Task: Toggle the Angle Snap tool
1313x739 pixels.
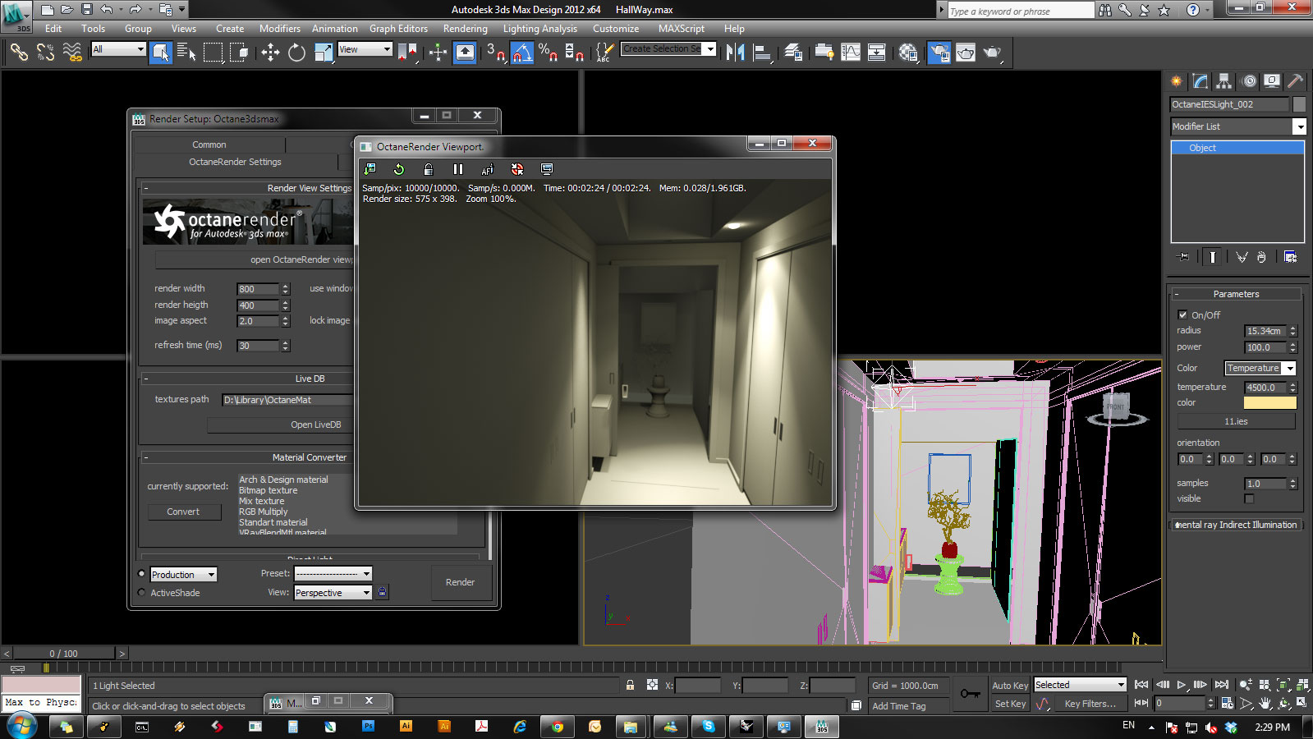Action: click(522, 53)
